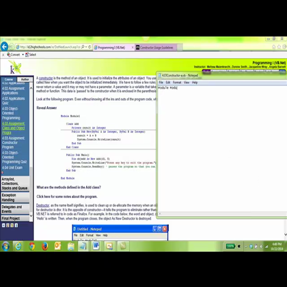
Task: Open 4.03 Assignment Class and Object Program
Action: (x=13, y=128)
